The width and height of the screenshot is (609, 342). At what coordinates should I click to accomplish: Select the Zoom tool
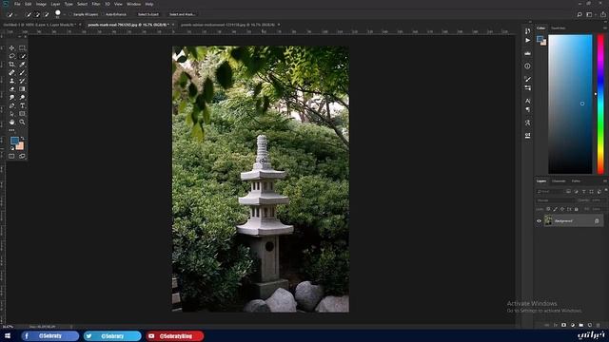22,122
